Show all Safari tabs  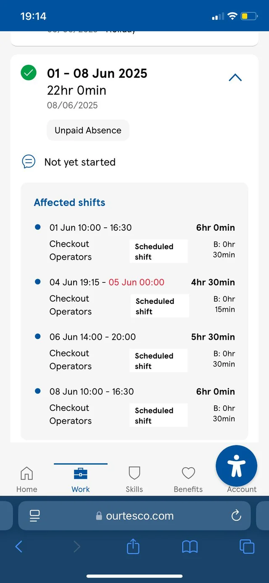coord(247,546)
